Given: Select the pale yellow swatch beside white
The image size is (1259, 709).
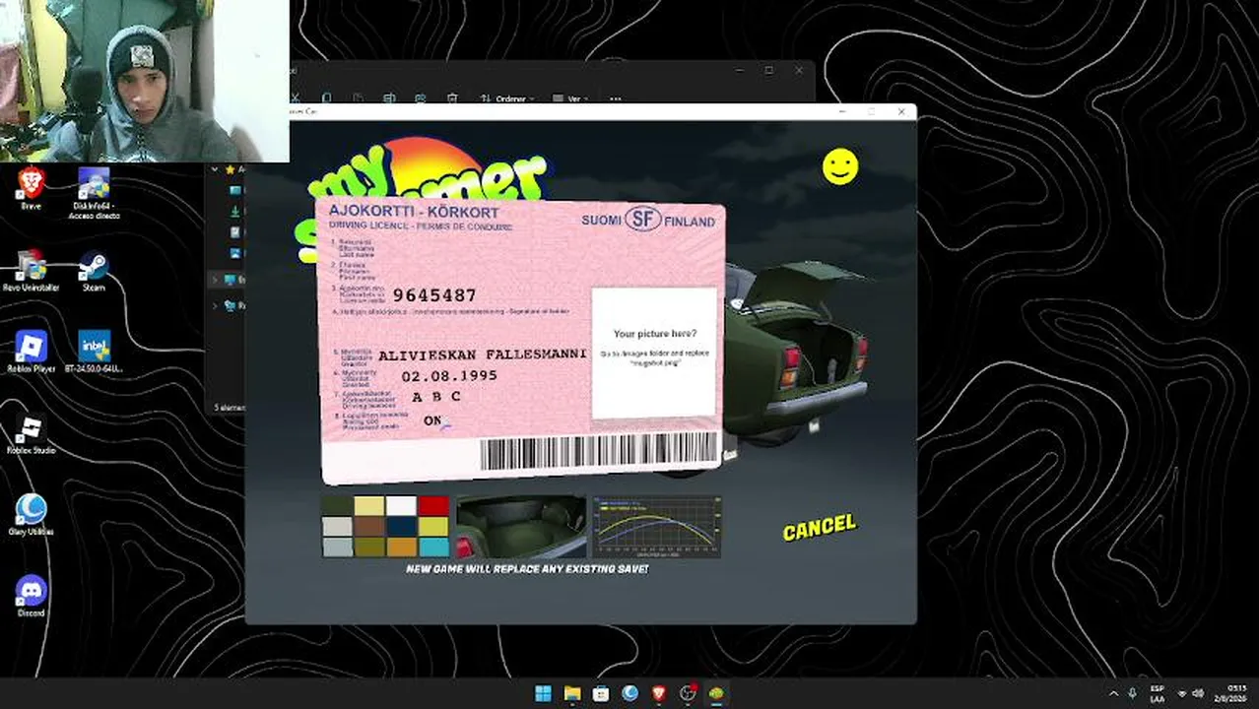Looking at the screenshot, I should click(x=368, y=506).
